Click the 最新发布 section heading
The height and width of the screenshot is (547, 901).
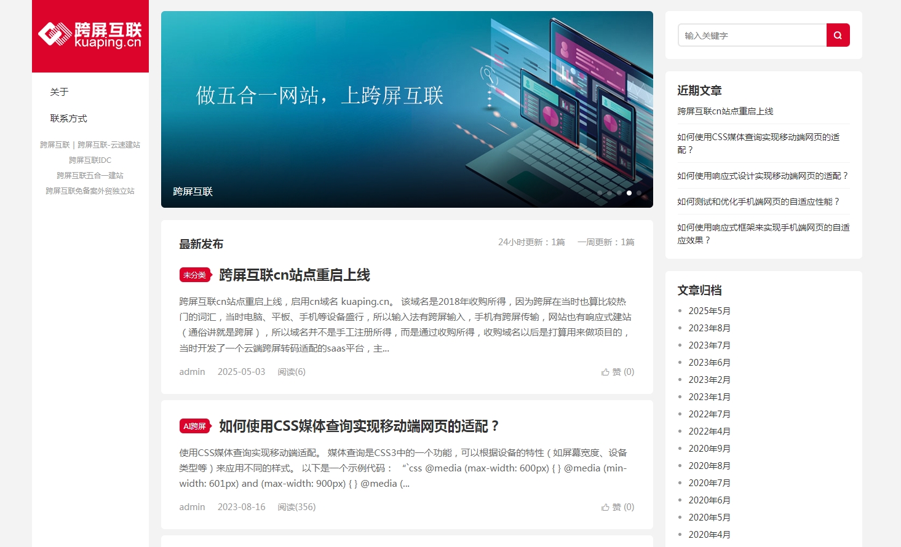pos(201,244)
